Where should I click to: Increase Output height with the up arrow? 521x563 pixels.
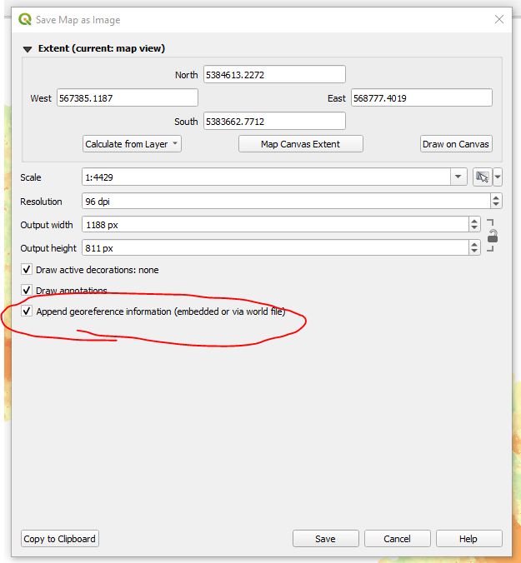click(x=474, y=244)
